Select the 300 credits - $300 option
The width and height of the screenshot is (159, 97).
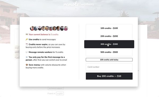(109, 44)
